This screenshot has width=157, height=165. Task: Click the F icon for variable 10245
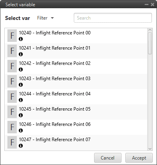12,112
